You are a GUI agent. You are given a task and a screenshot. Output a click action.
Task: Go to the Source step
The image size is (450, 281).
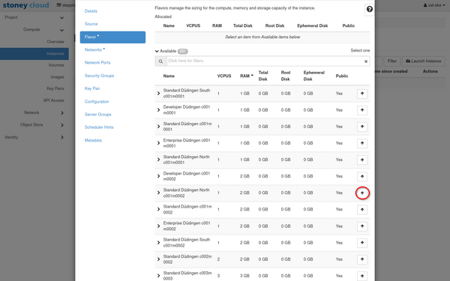tap(91, 24)
